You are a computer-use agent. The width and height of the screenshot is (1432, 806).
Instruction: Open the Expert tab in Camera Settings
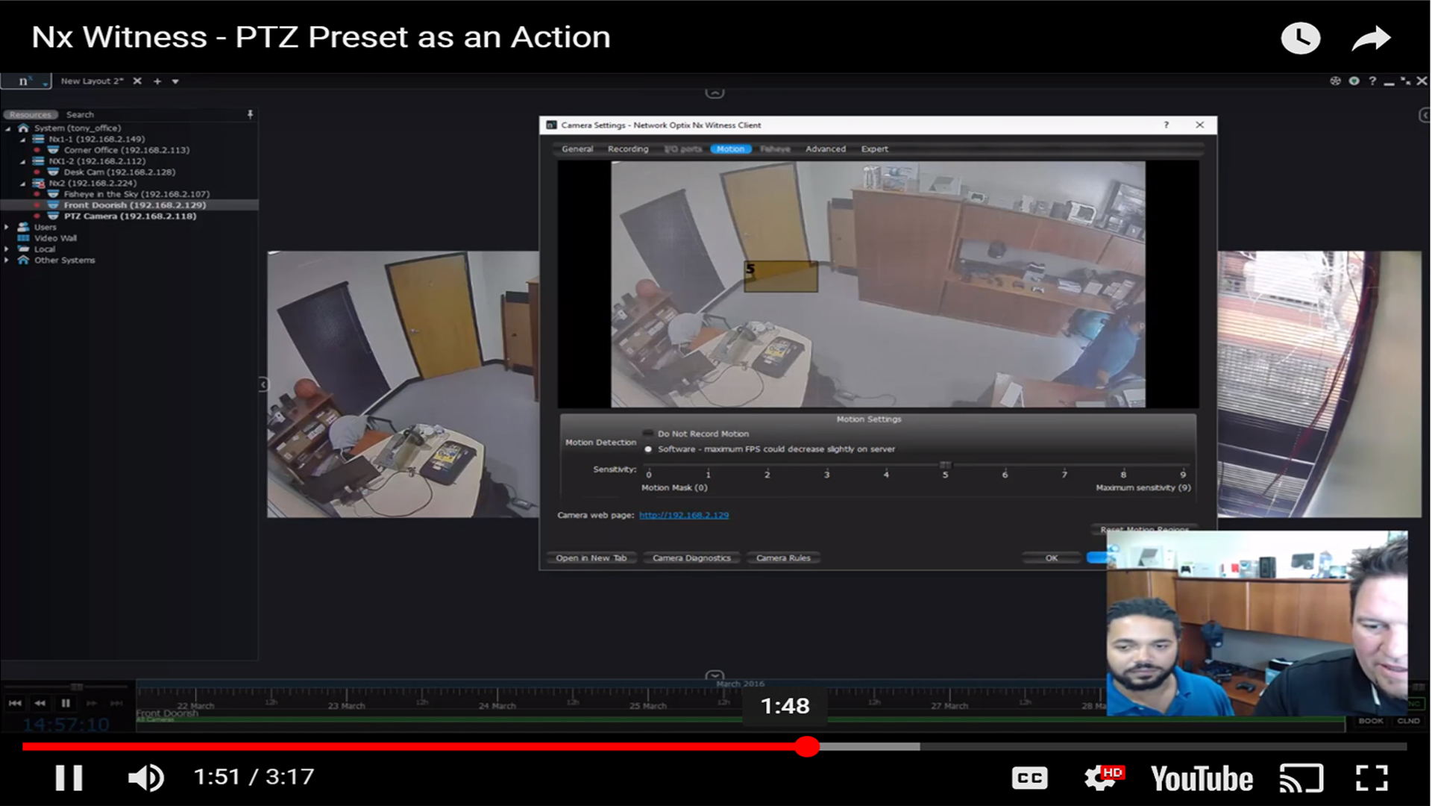coord(875,149)
